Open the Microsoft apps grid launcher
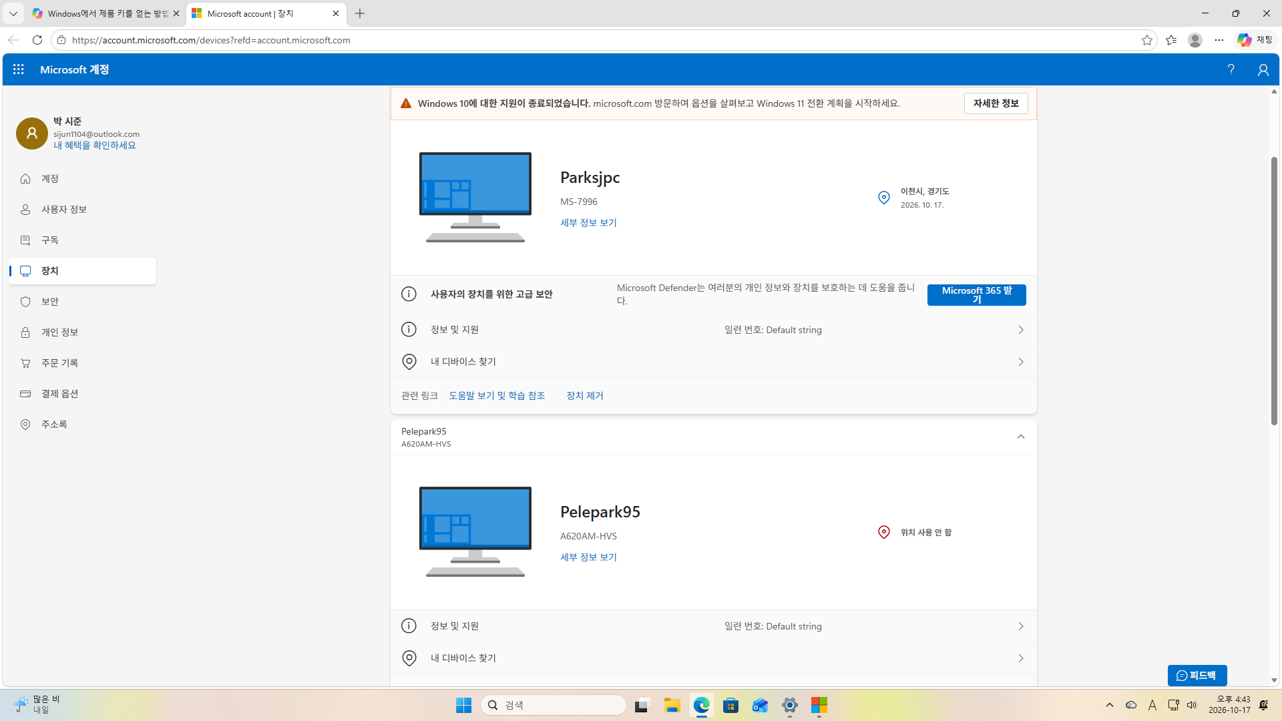 click(18, 69)
